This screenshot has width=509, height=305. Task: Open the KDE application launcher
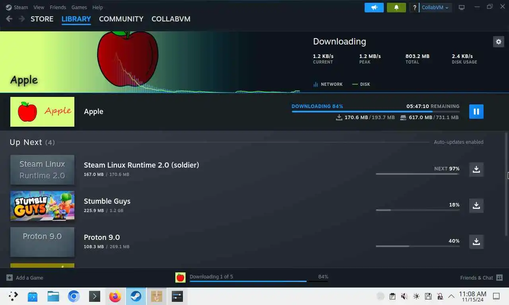pos(13,296)
